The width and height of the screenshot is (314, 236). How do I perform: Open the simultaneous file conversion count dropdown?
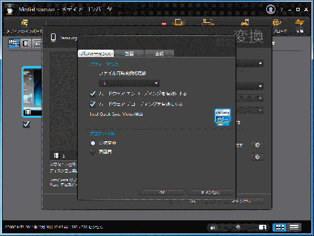click(x=129, y=83)
